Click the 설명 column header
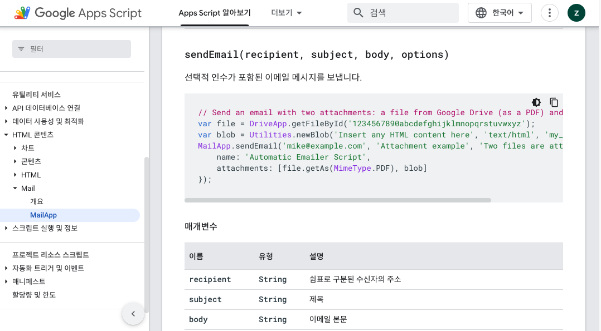This screenshot has height=331, width=601. [x=316, y=256]
